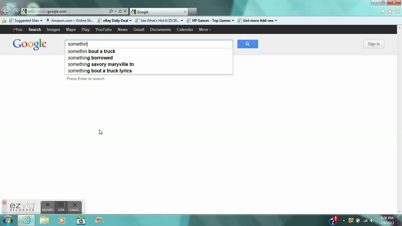The width and height of the screenshot is (402, 226).
Task: Go back with the browser Back arrow
Action: (6, 11)
